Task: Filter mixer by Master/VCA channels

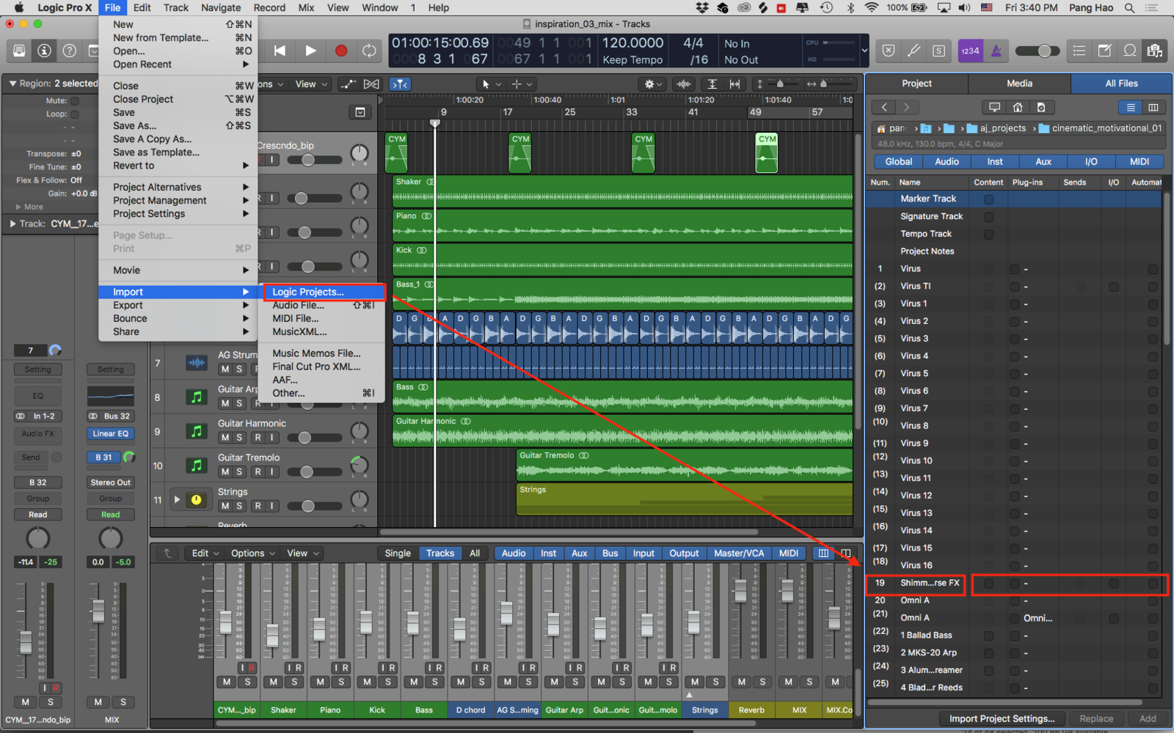Action: [x=739, y=553]
